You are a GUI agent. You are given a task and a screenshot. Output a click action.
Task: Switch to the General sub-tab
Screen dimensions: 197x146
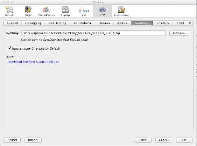click(13, 23)
